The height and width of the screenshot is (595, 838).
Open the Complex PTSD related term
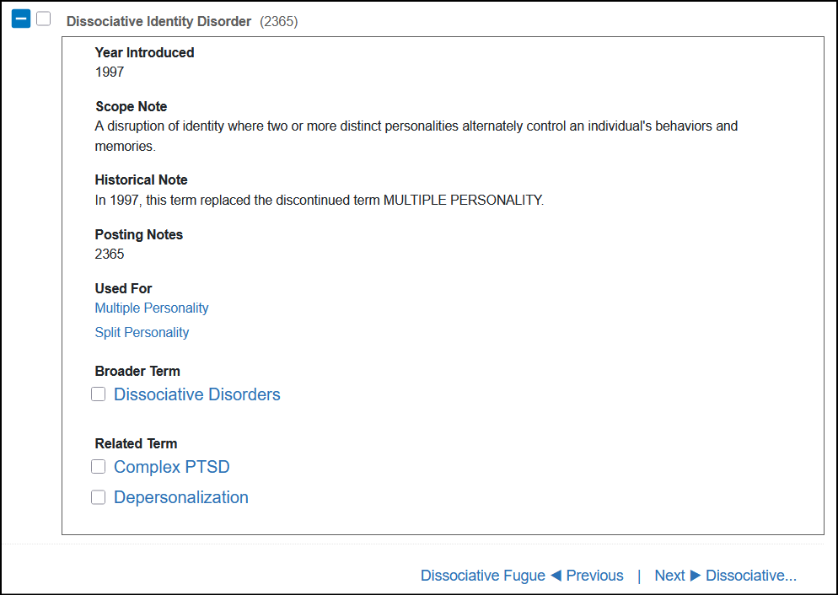click(x=171, y=468)
